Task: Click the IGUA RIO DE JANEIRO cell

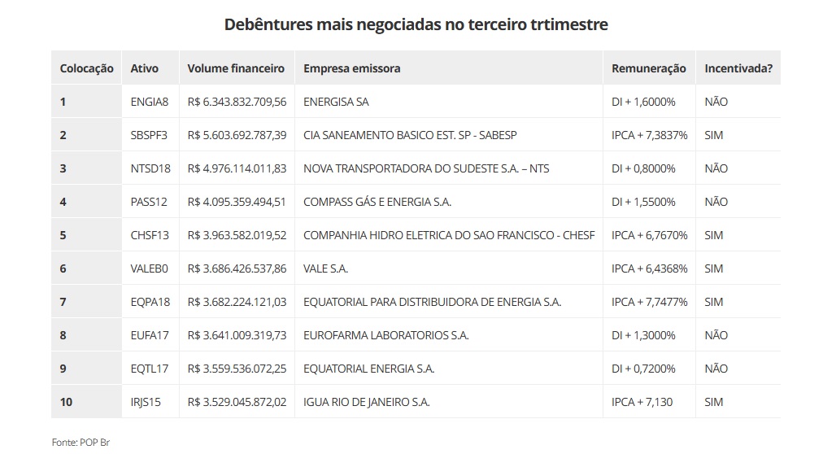Action: click(366, 402)
